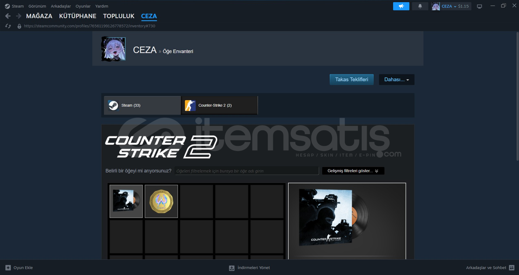Reload the page with the refresh icon
Viewport: 519px width, 275px height.
tap(8, 26)
